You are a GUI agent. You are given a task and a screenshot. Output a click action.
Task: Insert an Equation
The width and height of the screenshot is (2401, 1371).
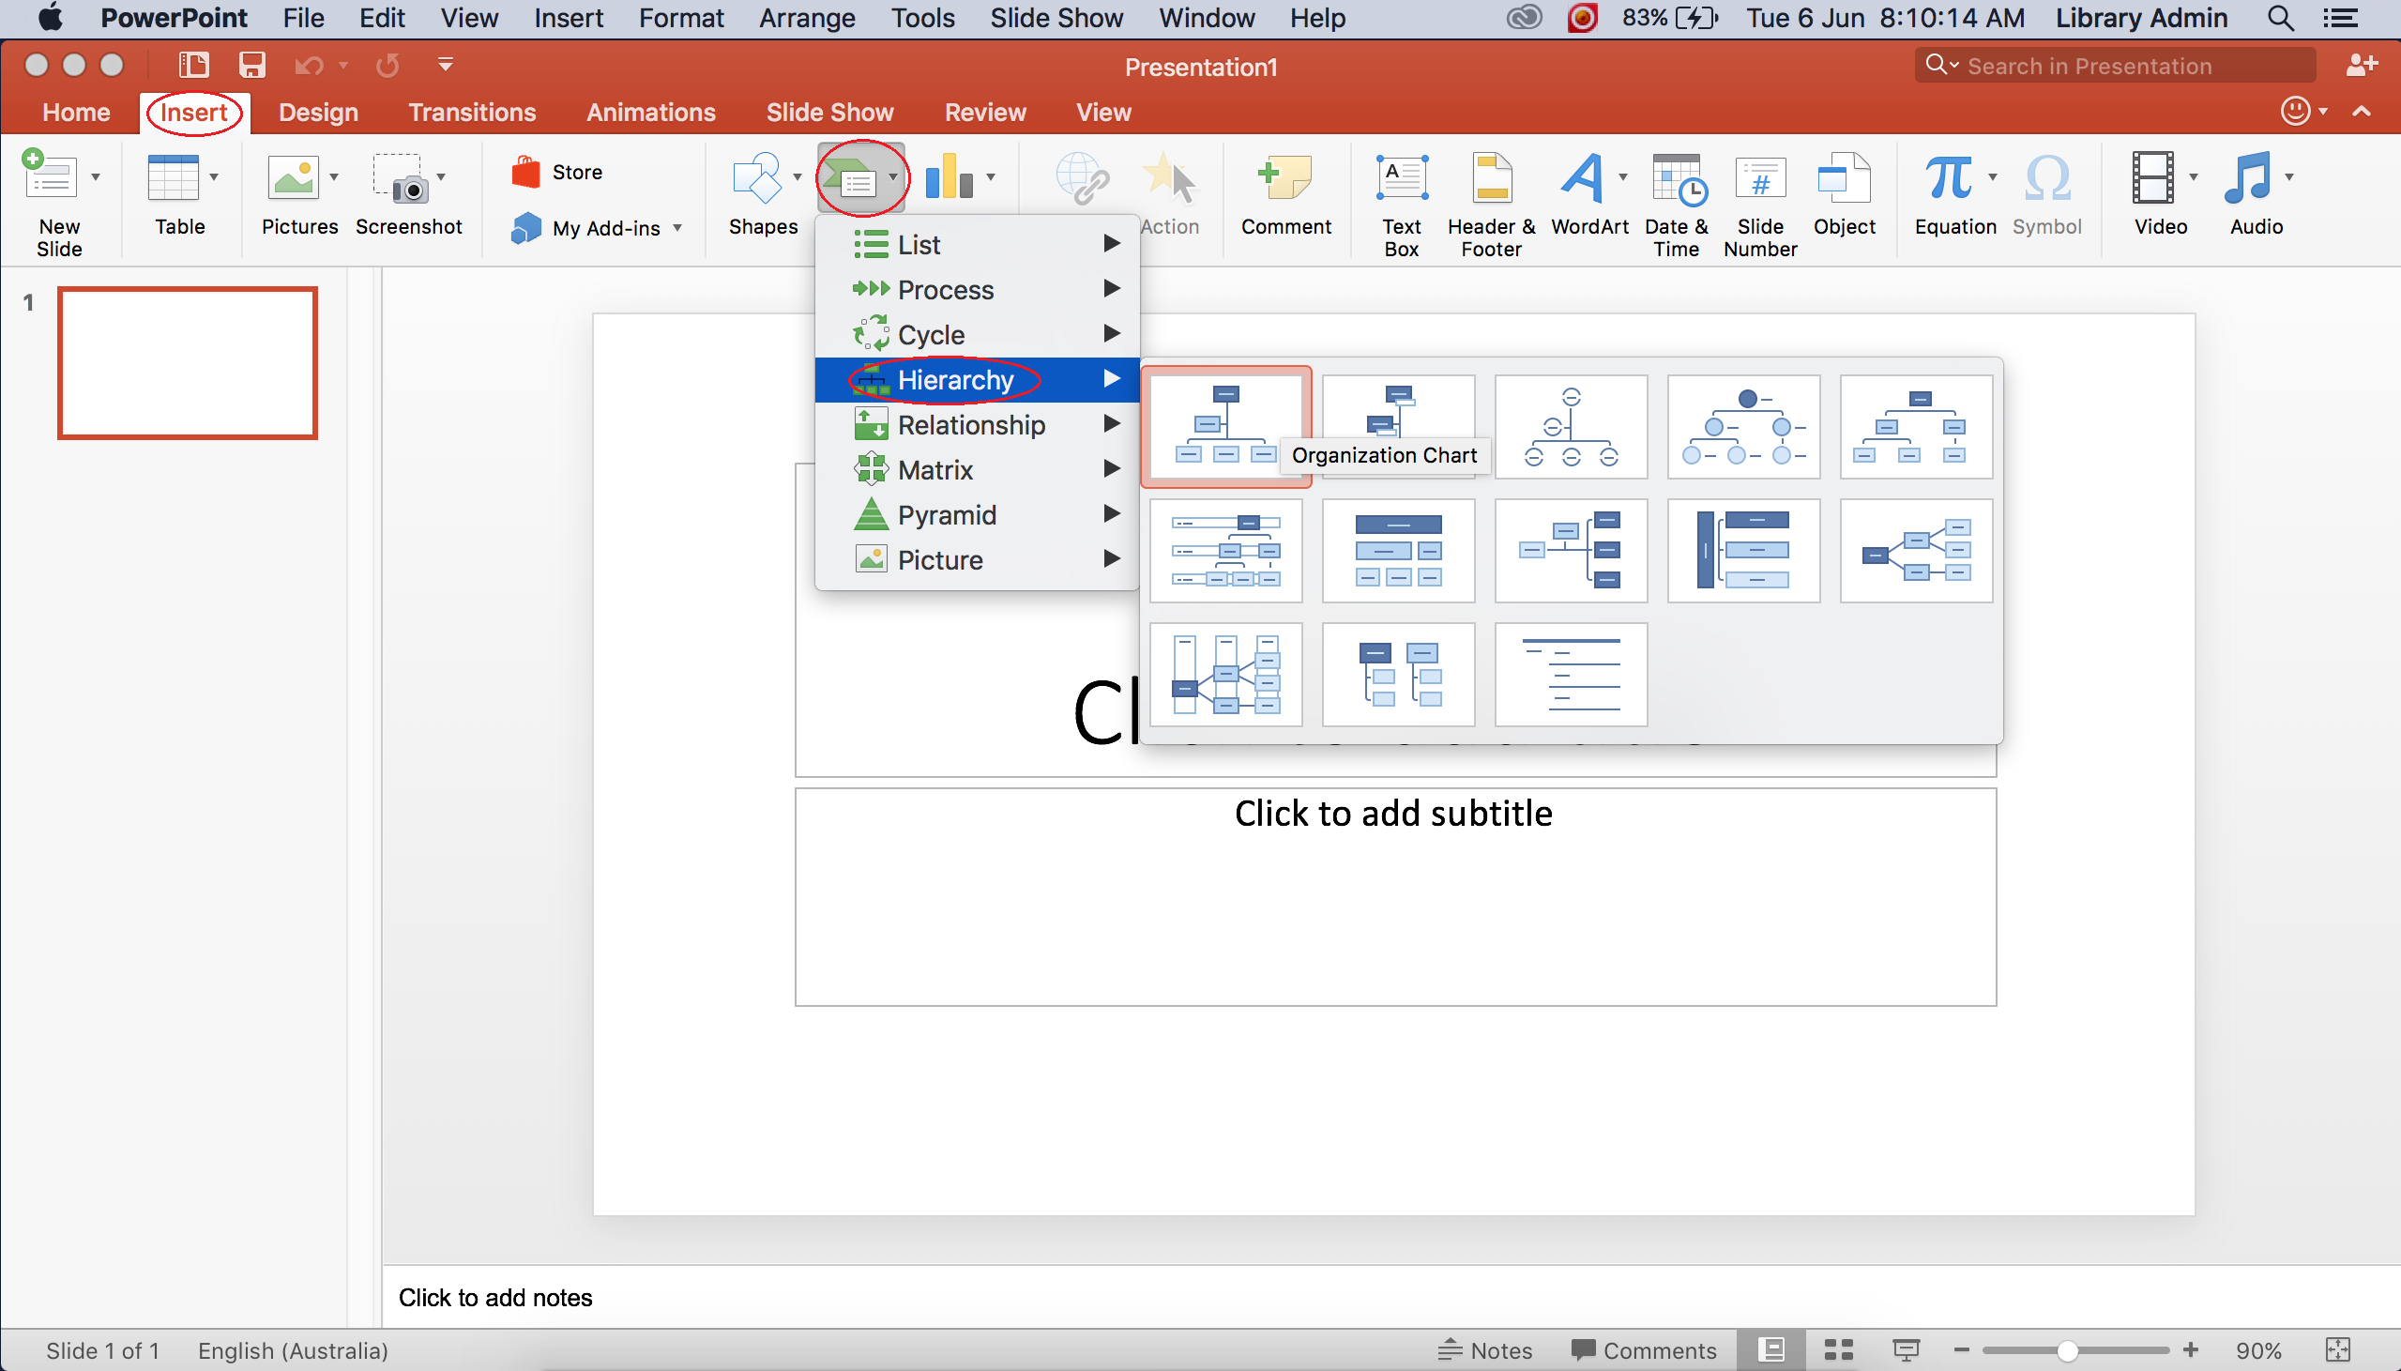click(1947, 177)
